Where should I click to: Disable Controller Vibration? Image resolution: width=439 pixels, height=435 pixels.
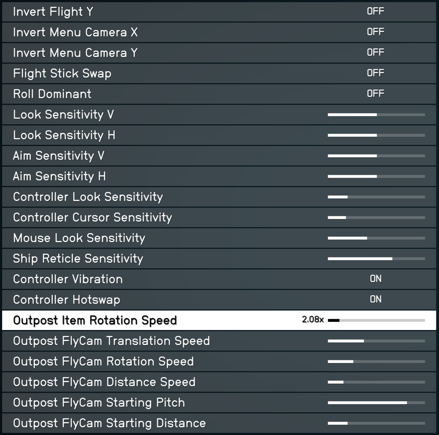coord(376,279)
